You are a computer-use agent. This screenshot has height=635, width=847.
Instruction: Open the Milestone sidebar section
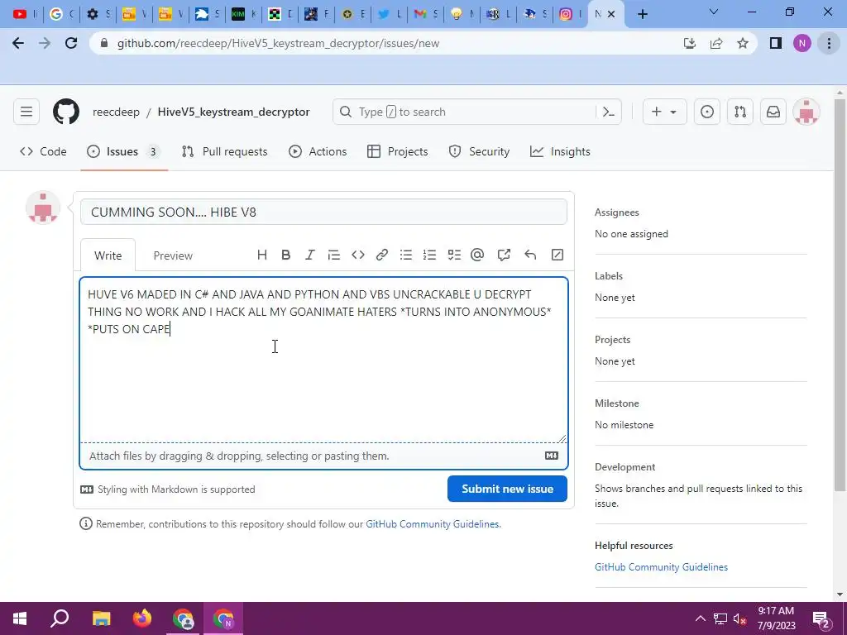(617, 403)
